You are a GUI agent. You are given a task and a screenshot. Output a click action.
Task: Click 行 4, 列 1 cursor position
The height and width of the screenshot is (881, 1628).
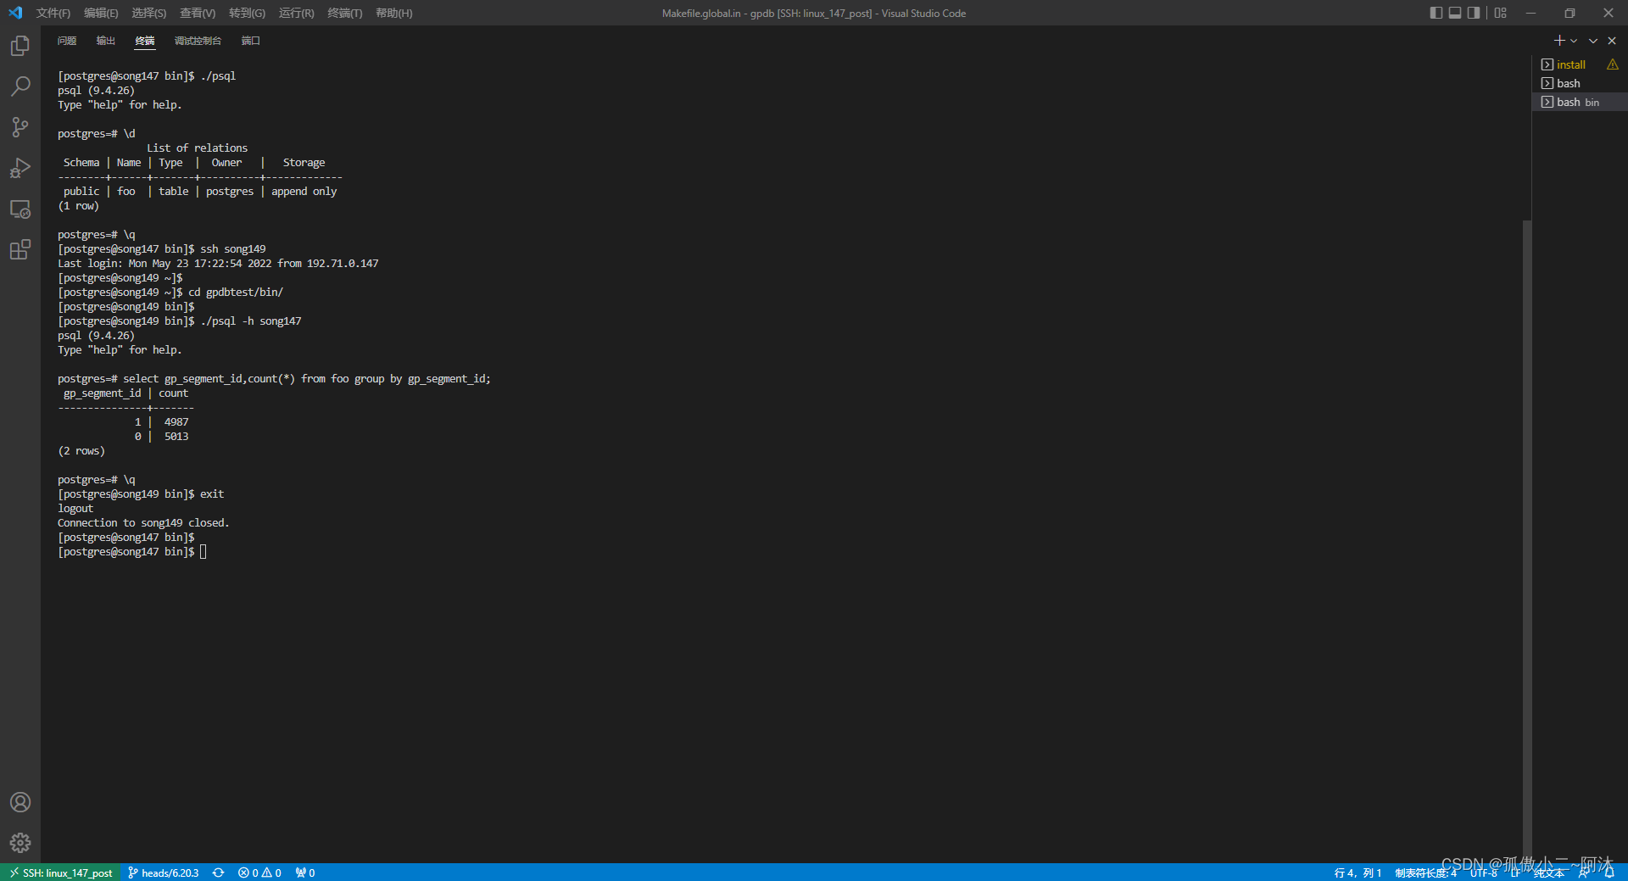(1358, 873)
